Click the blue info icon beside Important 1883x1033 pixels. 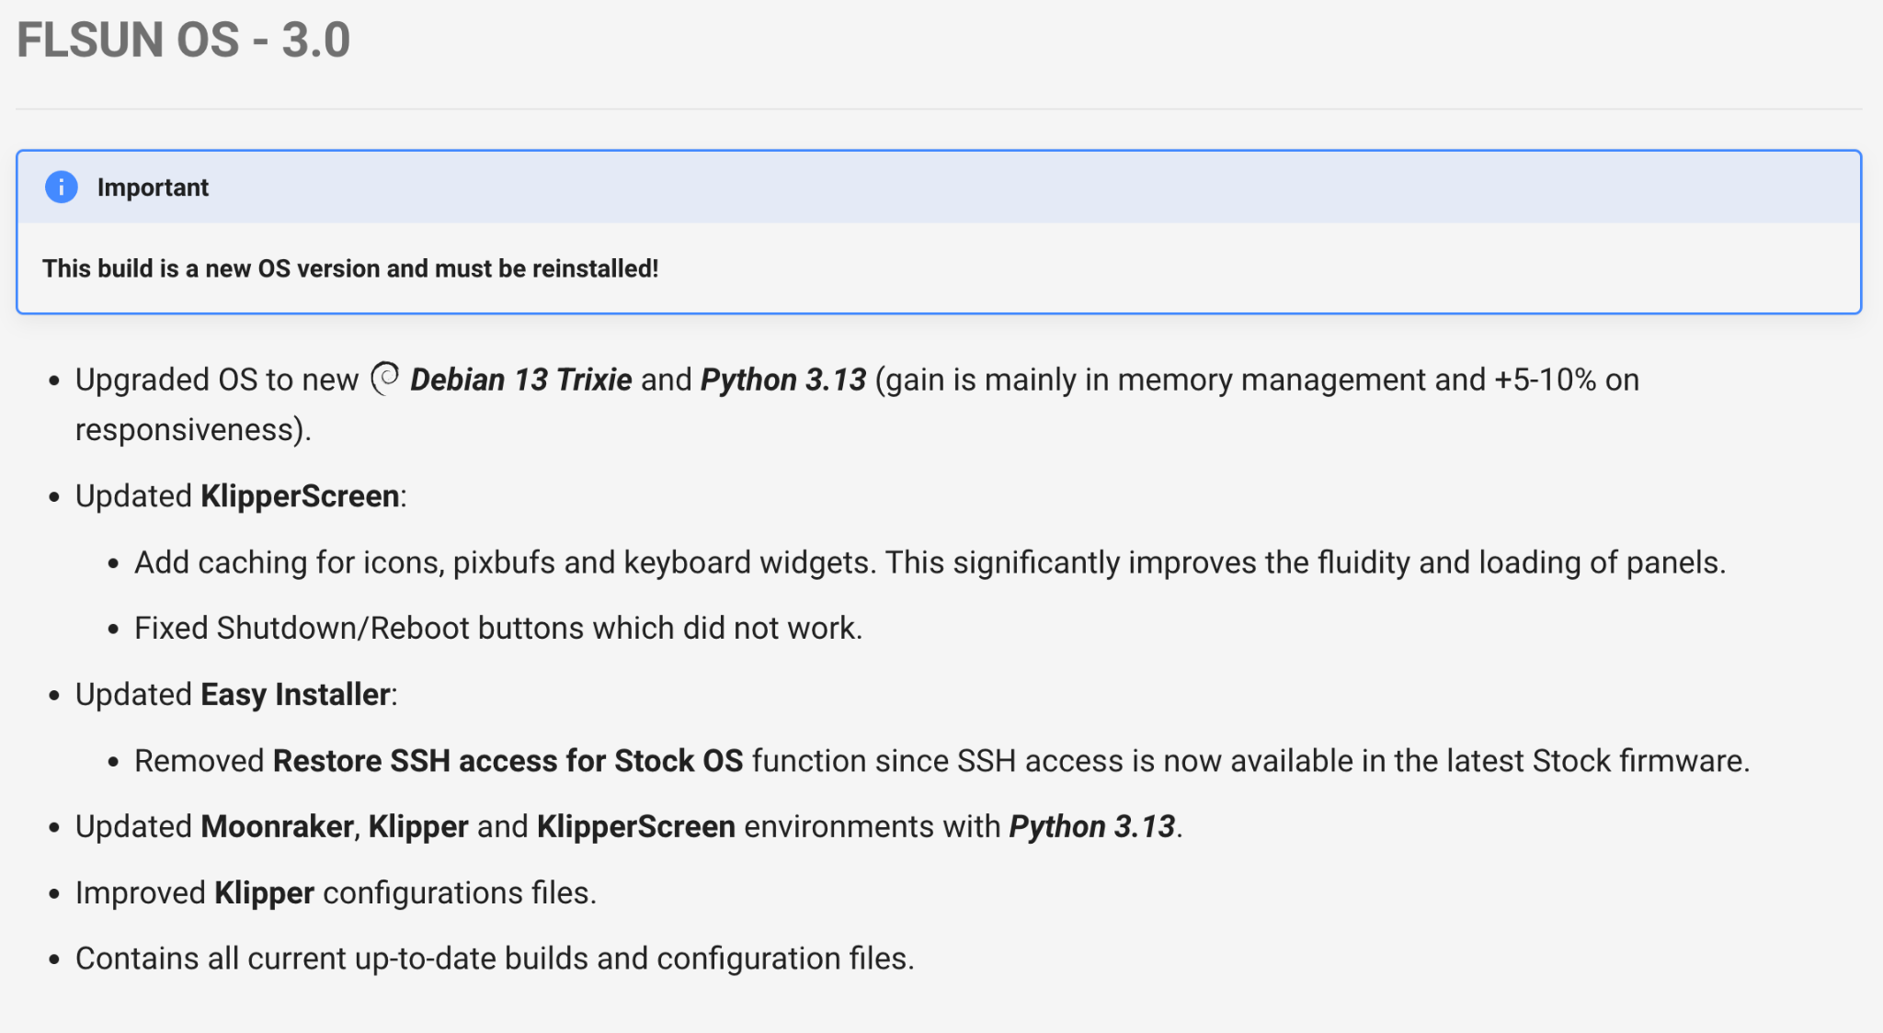62,187
